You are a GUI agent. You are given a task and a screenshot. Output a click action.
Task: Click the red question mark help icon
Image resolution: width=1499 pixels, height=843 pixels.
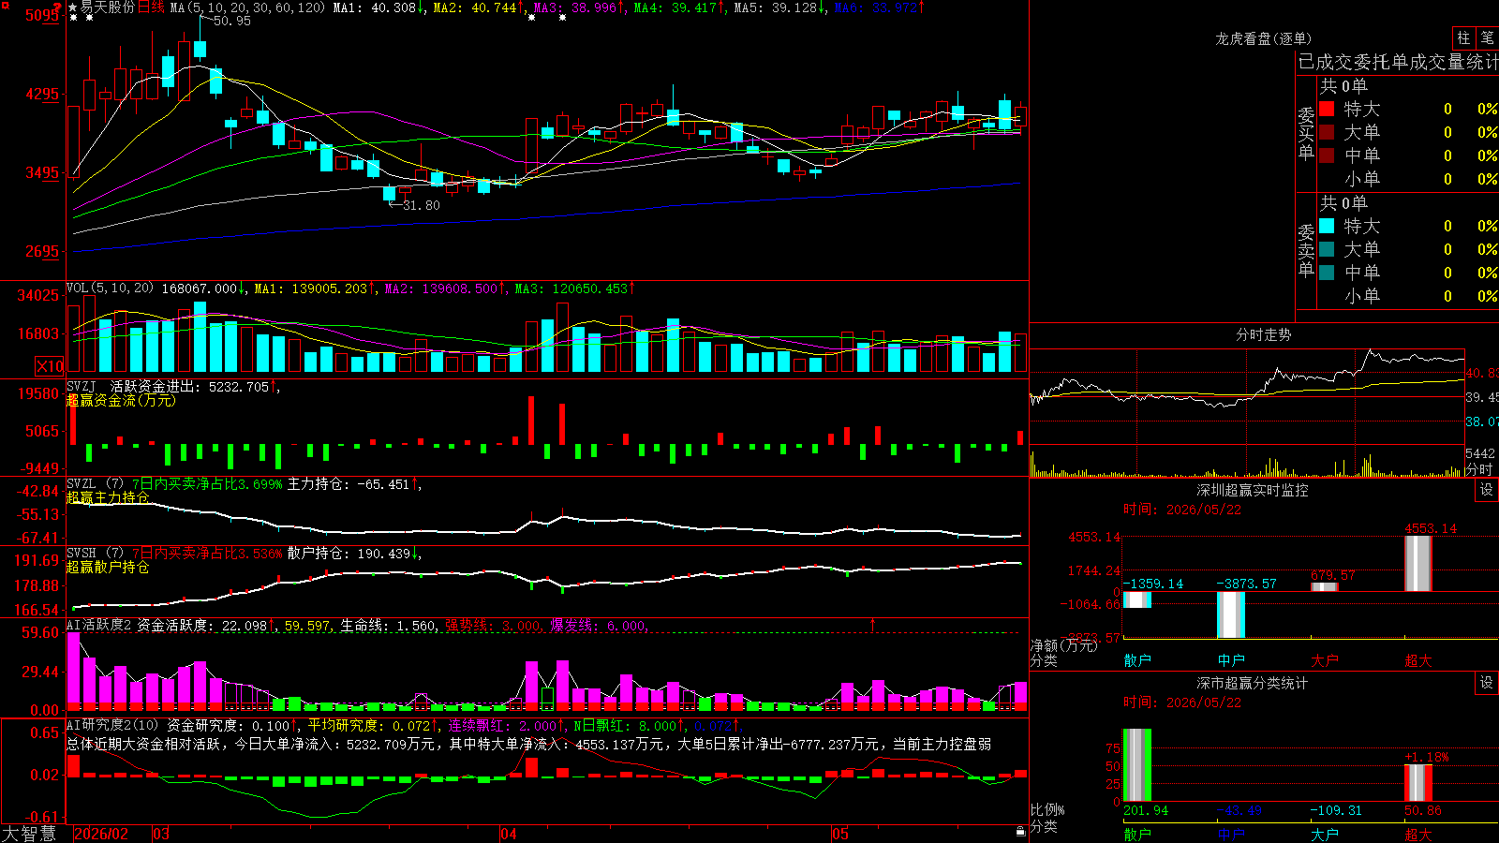click(57, 8)
